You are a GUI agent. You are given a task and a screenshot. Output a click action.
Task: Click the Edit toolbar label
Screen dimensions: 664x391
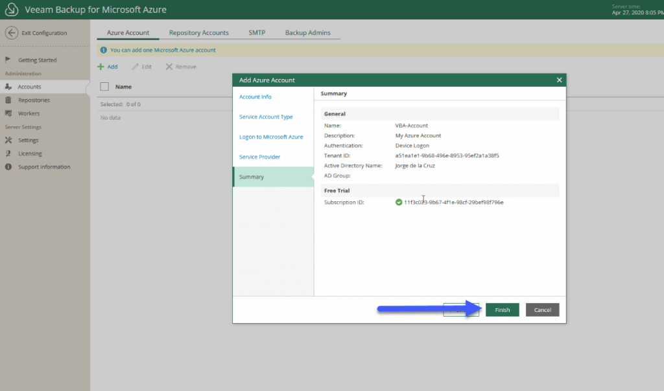(x=147, y=67)
